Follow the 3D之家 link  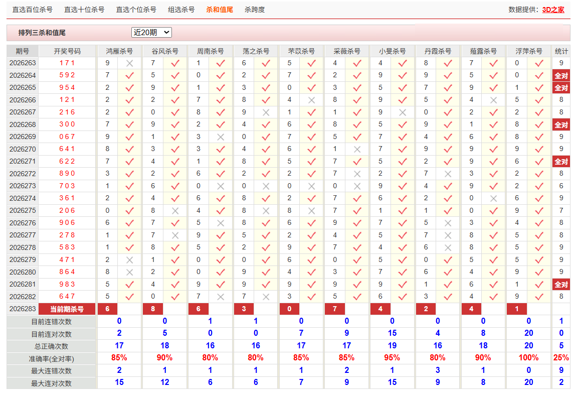click(x=553, y=10)
